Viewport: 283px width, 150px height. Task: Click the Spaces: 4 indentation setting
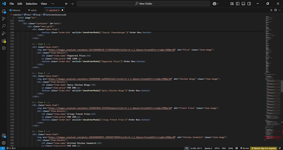tap(208, 148)
